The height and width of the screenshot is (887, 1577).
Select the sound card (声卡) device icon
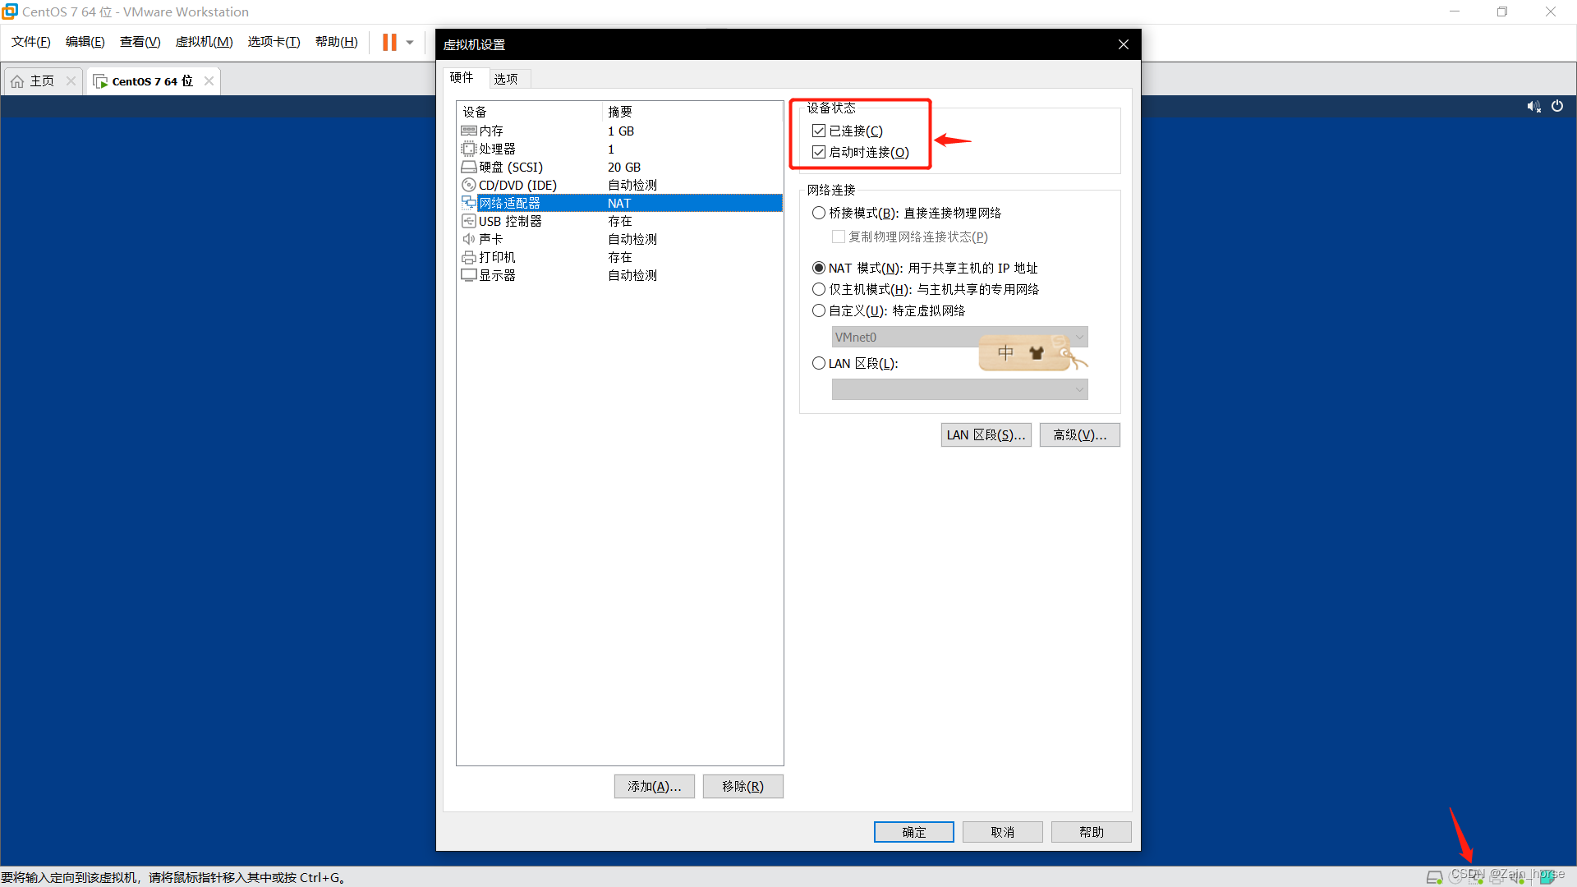pyautogui.click(x=469, y=239)
